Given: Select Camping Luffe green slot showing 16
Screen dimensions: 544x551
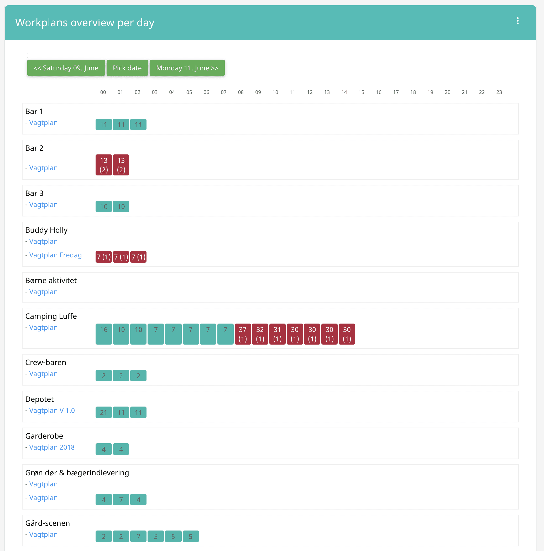Looking at the screenshot, I should pos(104,334).
